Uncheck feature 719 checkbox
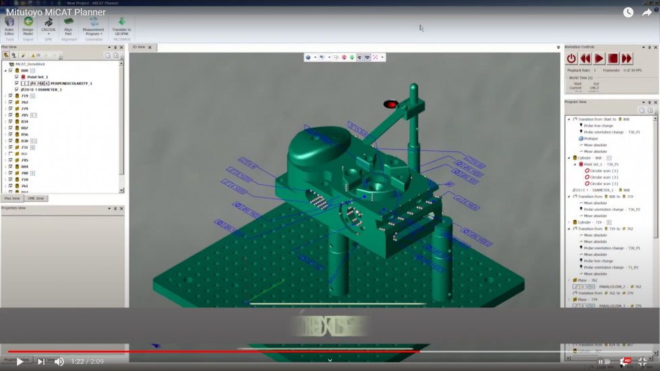 coord(11,96)
